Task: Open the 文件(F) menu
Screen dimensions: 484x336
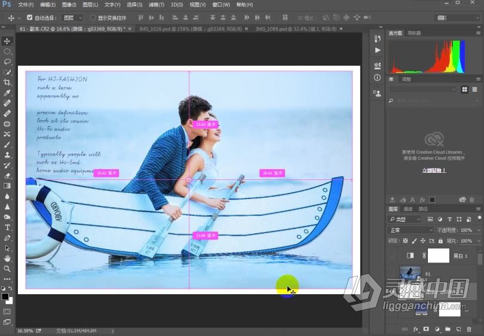Action: [26, 5]
